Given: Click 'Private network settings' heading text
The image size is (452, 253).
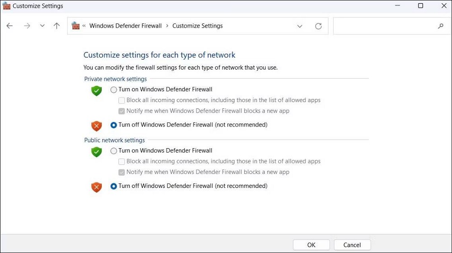Looking at the screenshot, I should (x=115, y=79).
